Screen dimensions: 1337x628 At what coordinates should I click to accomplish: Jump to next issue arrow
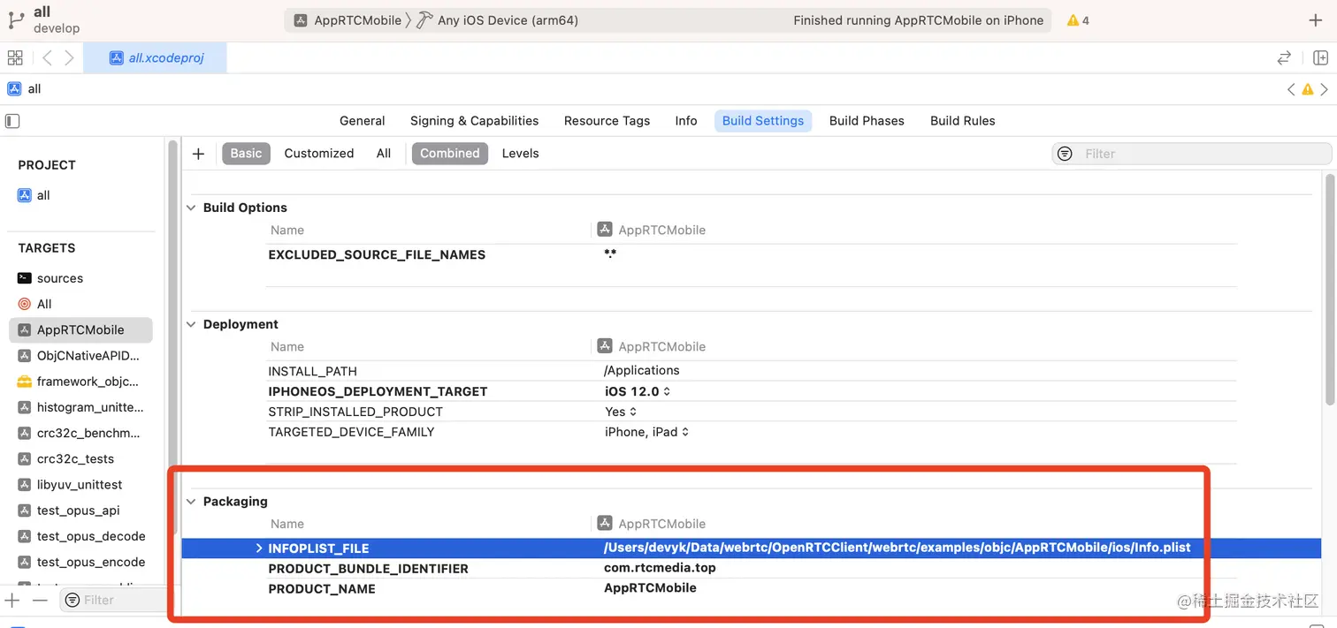tap(1324, 89)
